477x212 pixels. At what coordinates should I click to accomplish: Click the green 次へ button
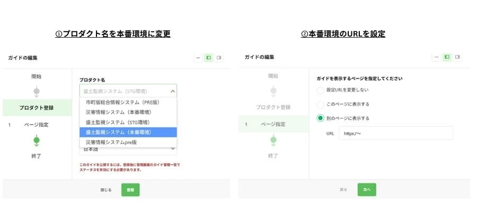pos(367,190)
